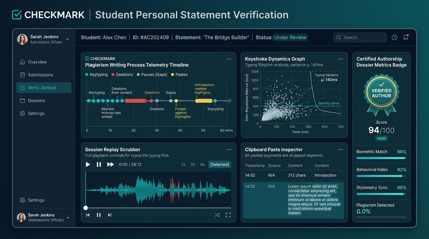Image resolution: width=429 pixels, height=239 pixels.
Task: Click the CHECKMARK logo in the page header
Action: 48,15
